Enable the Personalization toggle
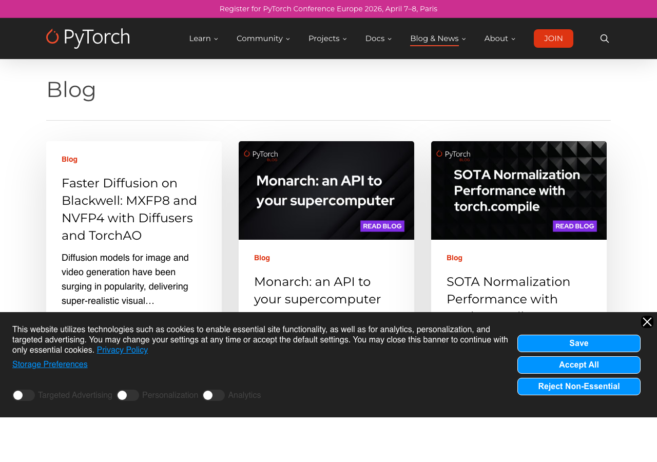 [128, 394]
